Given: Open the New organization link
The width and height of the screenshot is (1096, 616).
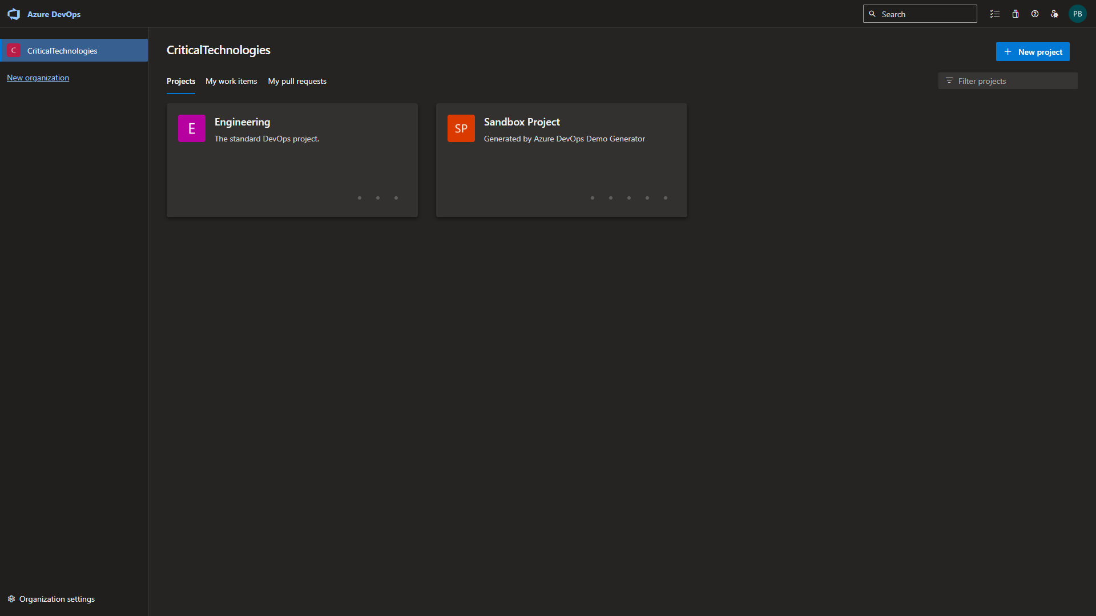Looking at the screenshot, I should (38, 78).
